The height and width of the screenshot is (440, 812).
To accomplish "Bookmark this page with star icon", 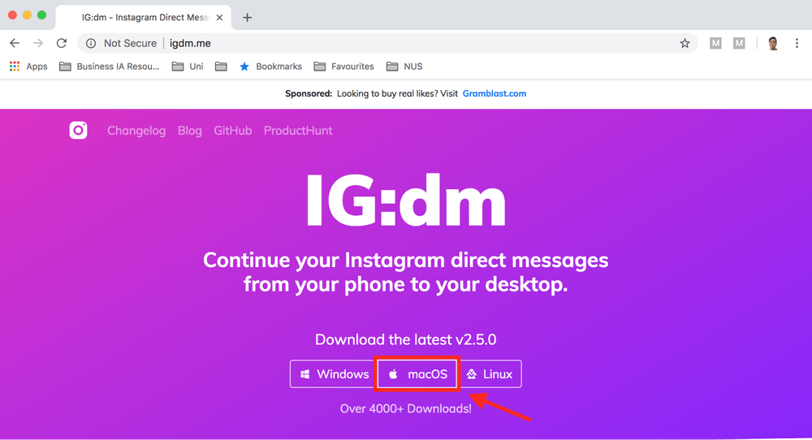I will pos(685,43).
